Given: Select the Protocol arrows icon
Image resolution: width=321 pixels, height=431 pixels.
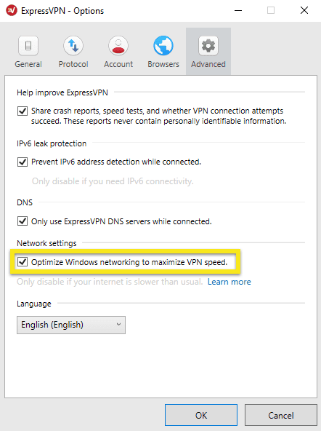Looking at the screenshot, I should pyautogui.click(x=73, y=46).
